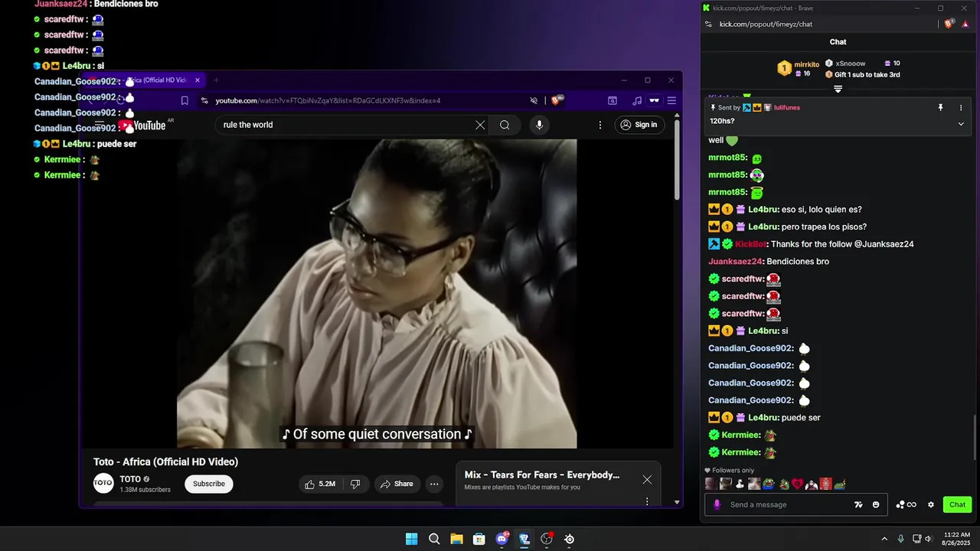The height and width of the screenshot is (551, 980).
Task: Click the YouTube search magnifier button
Action: point(505,125)
